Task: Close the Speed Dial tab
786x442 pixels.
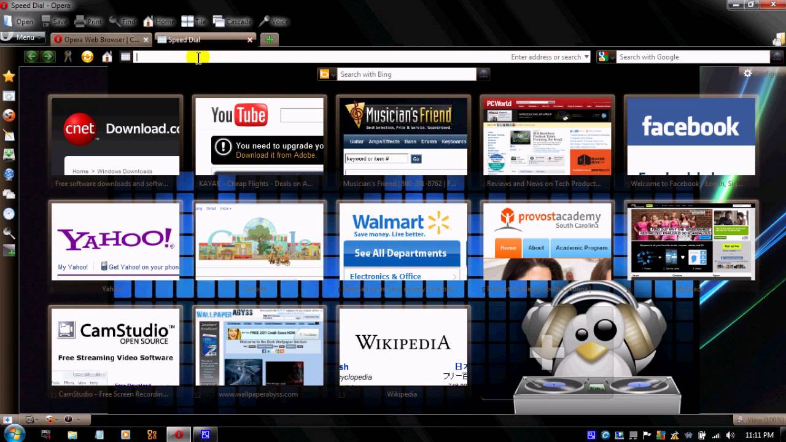Action: pyautogui.click(x=250, y=40)
